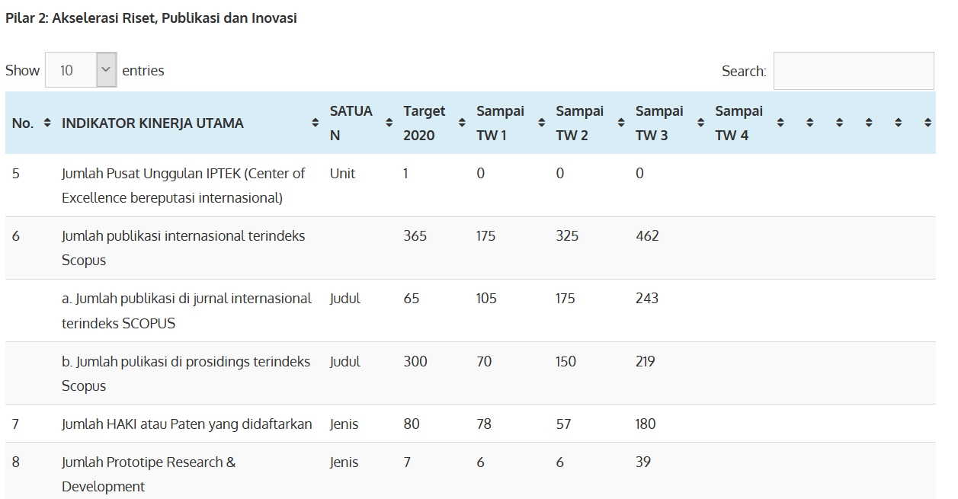
Task: Sort by INDIKATOR KINERJA UTAMA arrow icon
Action: (315, 123)
